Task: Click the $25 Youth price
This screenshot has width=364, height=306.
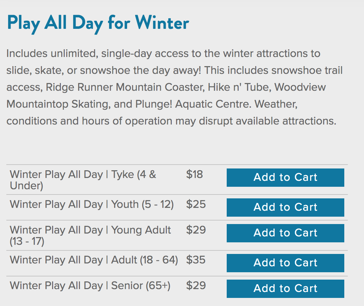Action: 196,204
